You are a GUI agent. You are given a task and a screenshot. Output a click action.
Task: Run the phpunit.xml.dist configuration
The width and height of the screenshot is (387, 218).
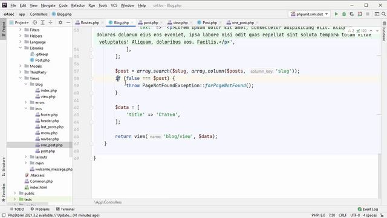[x=336, y=14]
